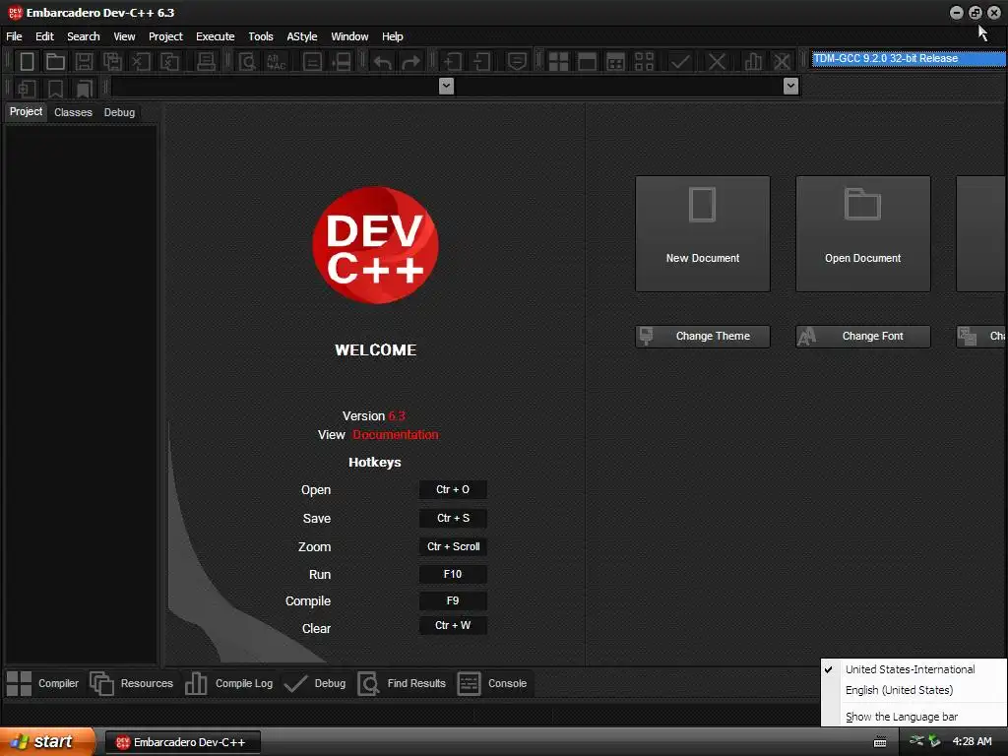1008x756 pixels.
Task: Click the Undo arrow toolbar icon
Action: click(x=383, y=62)
